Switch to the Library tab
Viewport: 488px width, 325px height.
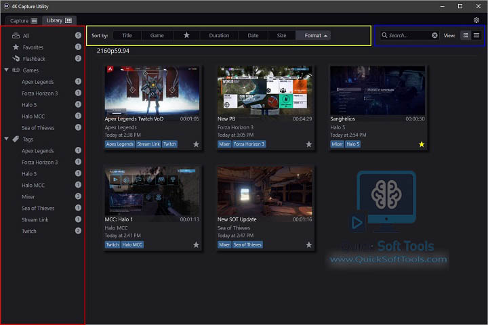pos(59,20)
